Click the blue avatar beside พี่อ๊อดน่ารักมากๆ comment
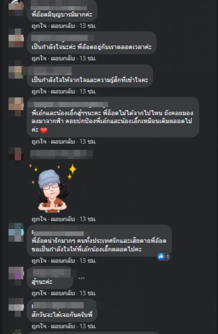 (16, 232)
